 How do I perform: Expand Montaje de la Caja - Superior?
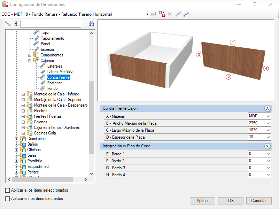[x=23, y=100]
